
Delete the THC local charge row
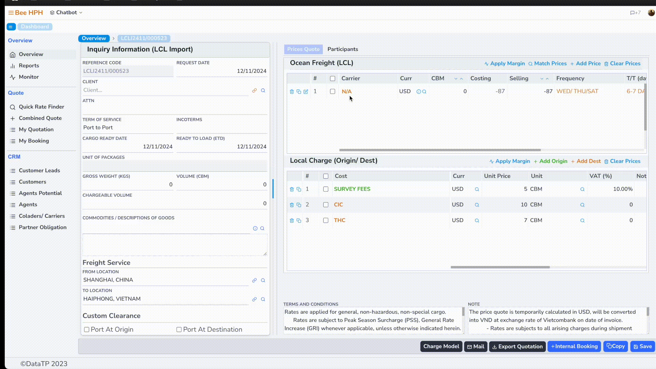coord(291,221)
